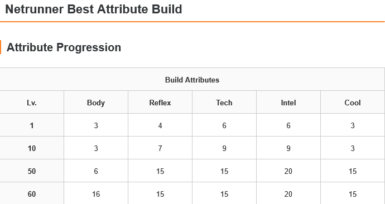Screen dimensions: 385x204
Task: Select the Body value 16 at level 60
Action: tap(96, 194)
